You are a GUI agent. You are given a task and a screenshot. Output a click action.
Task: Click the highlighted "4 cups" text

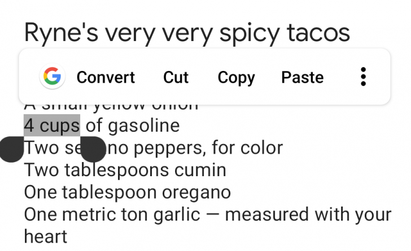[x=51, y=125]
